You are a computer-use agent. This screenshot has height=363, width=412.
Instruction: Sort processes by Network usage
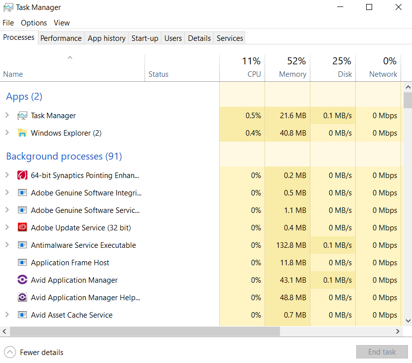pyautogui.click(x=378, y=68)
